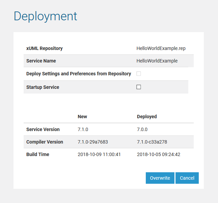Viewport: 218px width, 203px height.
Task: Click the Deployment page heading
Action: [x=45, y=16]
